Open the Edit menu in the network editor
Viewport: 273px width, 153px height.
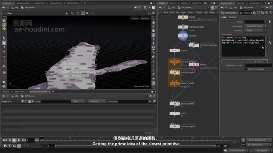(x=172, y=12)
